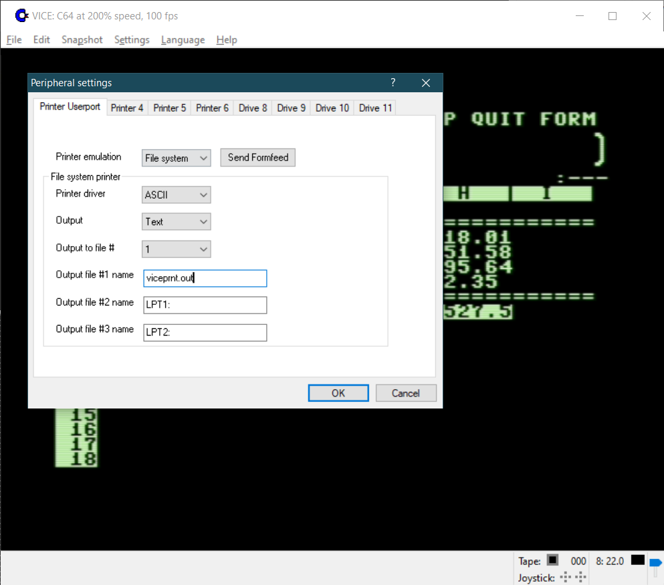The image size is (664, 585).
Task: Close the Peripheral settings dialog
Action: tap(425, 83)
